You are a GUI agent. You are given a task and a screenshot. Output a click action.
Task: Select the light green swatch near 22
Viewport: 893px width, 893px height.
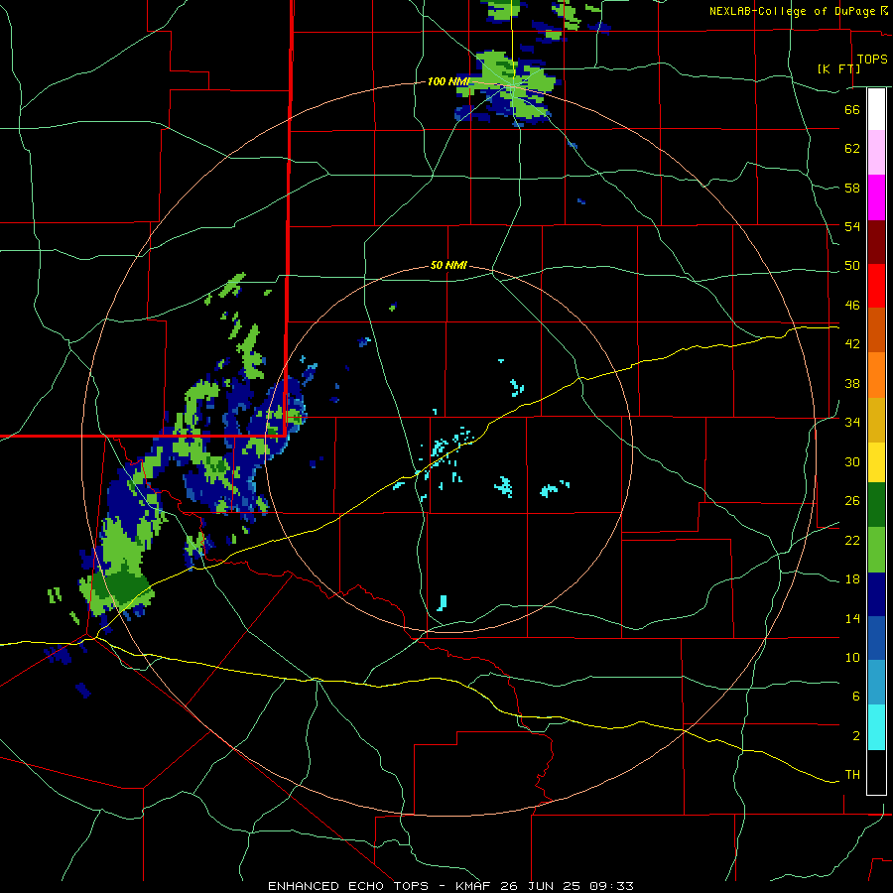click(876, 550)
